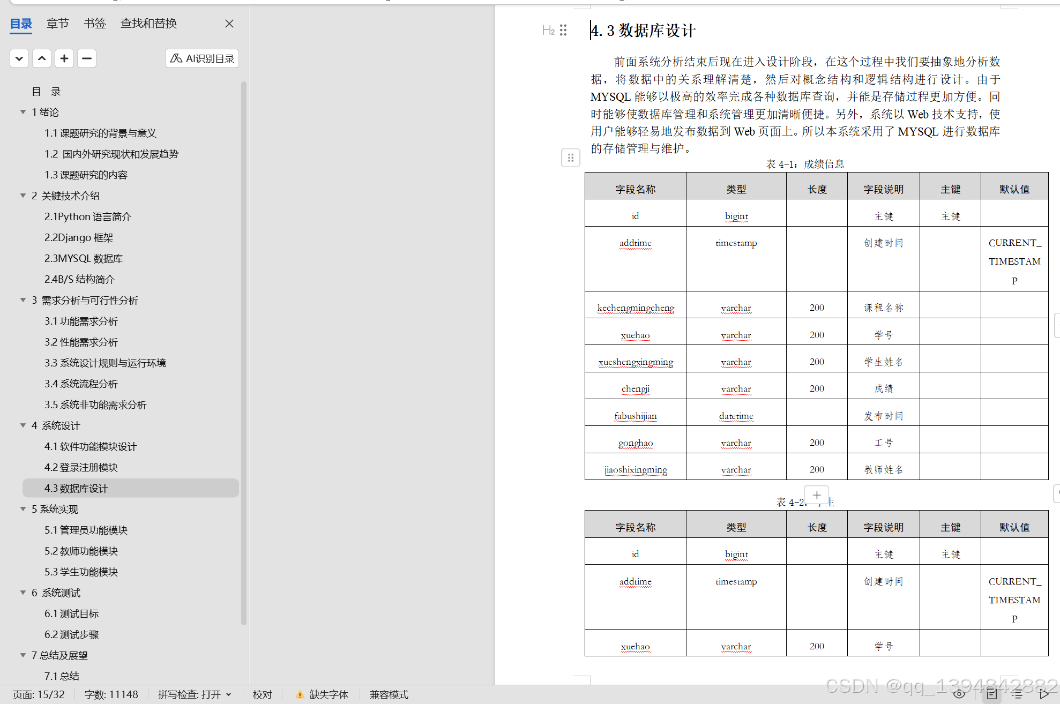Click the collapse all headings minus icon

pyautogui.click(x=86, y=58)
